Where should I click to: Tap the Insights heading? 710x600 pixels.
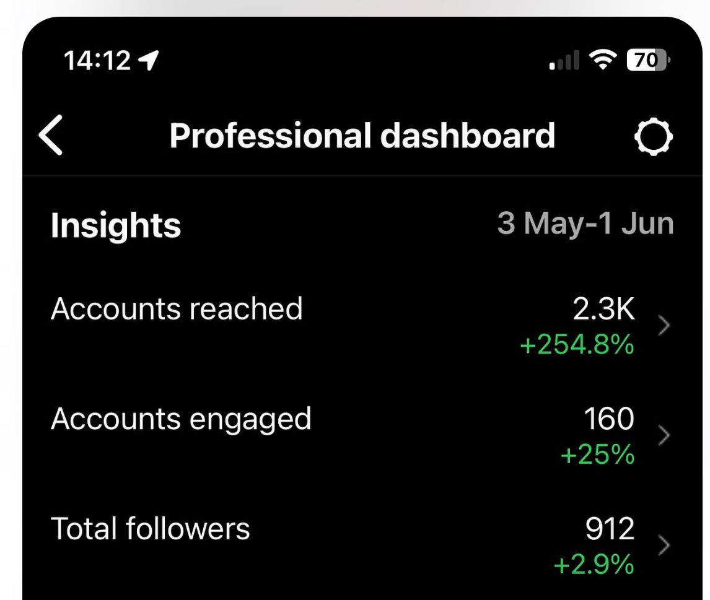tap(116, 225)
